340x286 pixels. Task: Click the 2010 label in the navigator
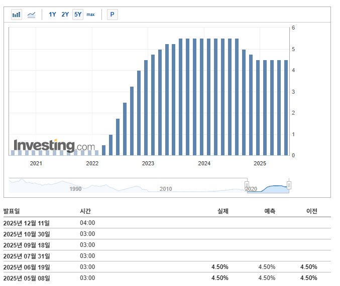[x=166, y=189]
